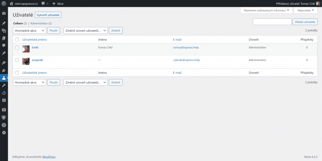Sort by E-mail in table header

tap(177, 40)
